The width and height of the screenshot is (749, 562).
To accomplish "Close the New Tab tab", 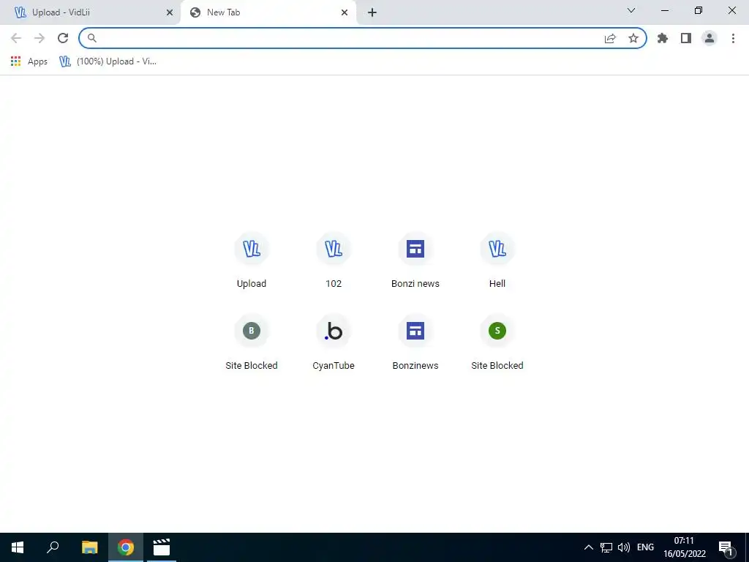I will pos(345,12).
